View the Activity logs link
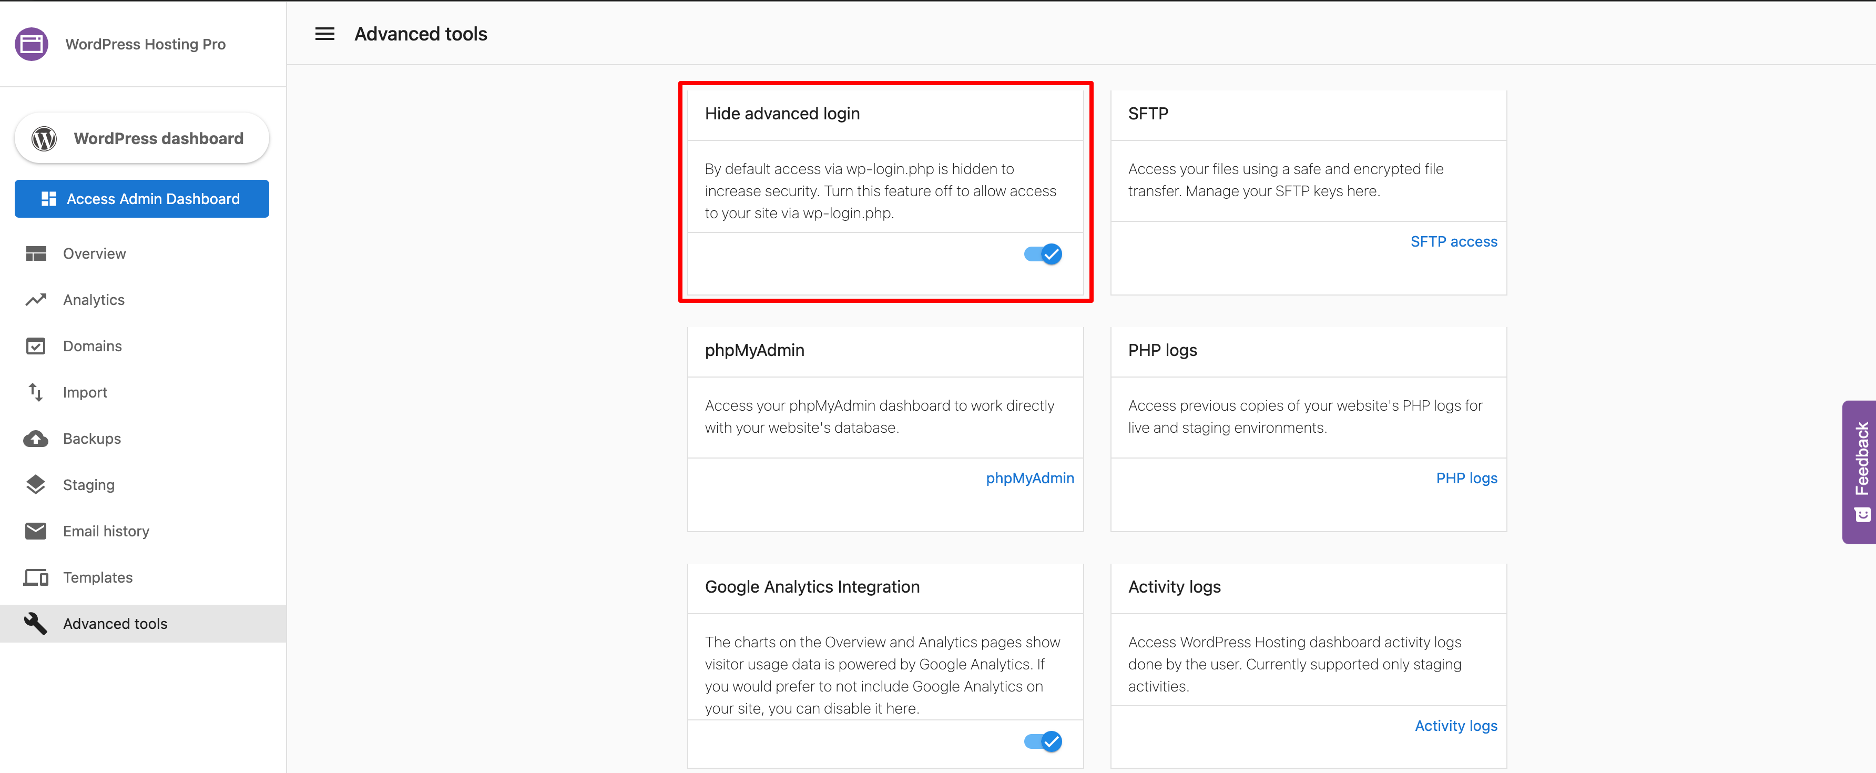This screenshot has height=773, width=1876. (x=1455, y=726)
